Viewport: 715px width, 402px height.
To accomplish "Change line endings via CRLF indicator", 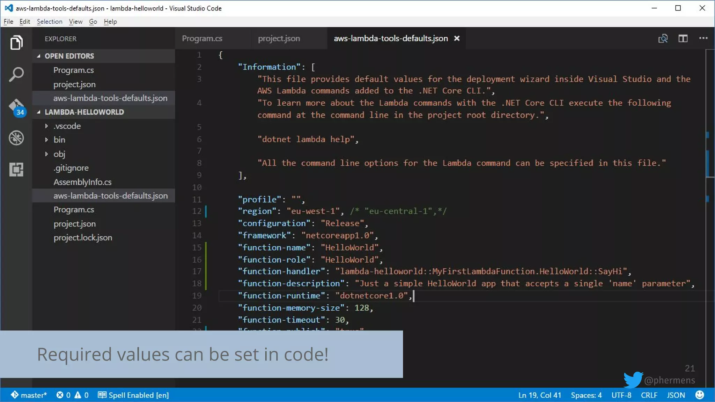I will (x=649, y=395).
